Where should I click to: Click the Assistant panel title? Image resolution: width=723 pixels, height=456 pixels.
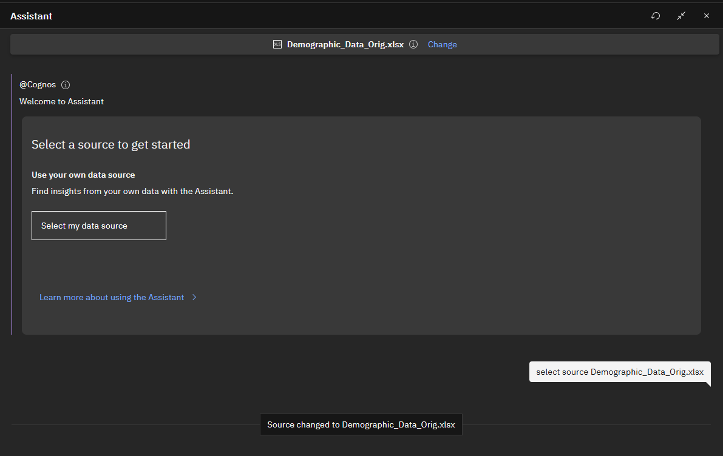tap(32, 16)
